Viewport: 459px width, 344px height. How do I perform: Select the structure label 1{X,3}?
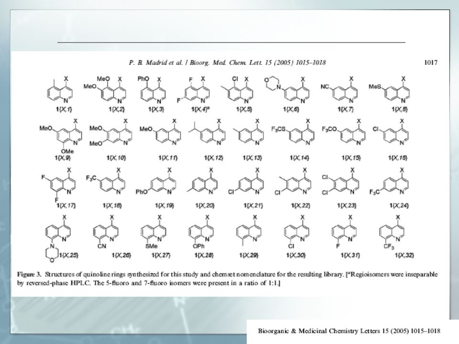156,109
